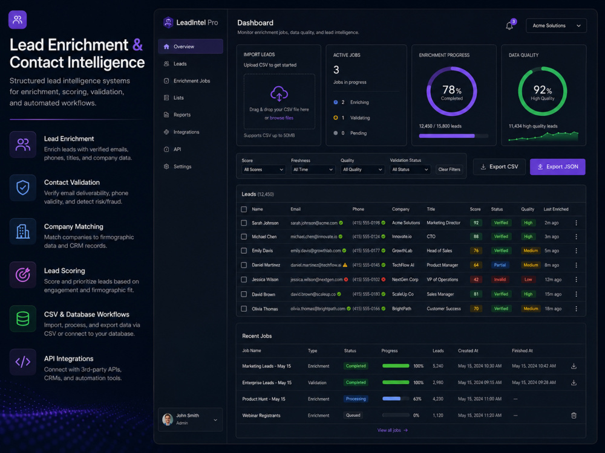Open the Quality filter All Quality dropdown

click(362, 170)
